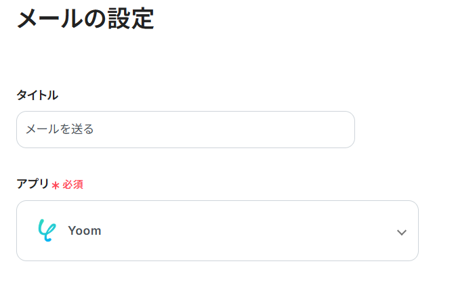Click the メール word in page heading
The image size is (456, 295).
tap(51, 18)
